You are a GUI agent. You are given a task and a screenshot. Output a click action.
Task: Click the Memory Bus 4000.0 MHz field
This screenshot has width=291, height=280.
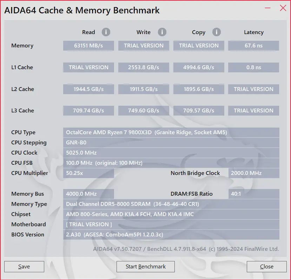pos(88,194)
